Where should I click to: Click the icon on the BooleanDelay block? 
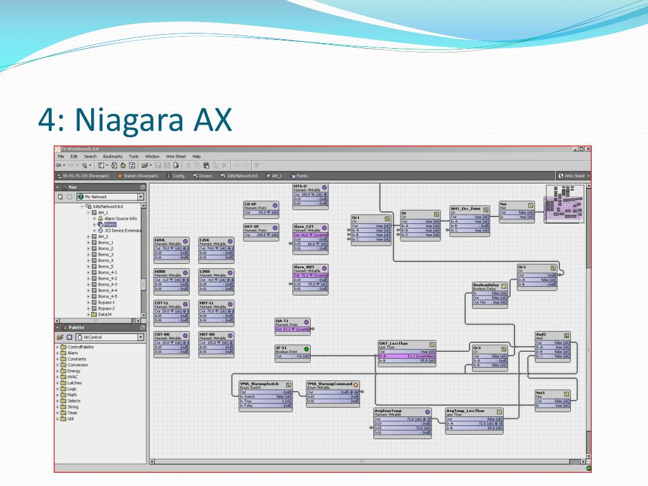(504, 285)
